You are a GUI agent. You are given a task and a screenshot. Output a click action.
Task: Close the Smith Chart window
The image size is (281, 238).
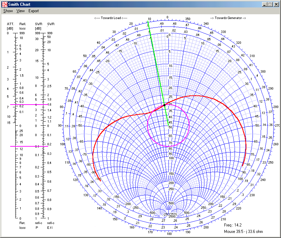pos(276,4)
